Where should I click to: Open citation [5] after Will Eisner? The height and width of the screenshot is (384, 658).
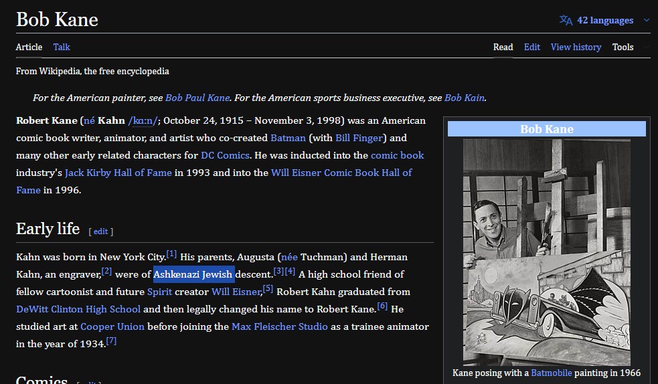click(268, 289)
